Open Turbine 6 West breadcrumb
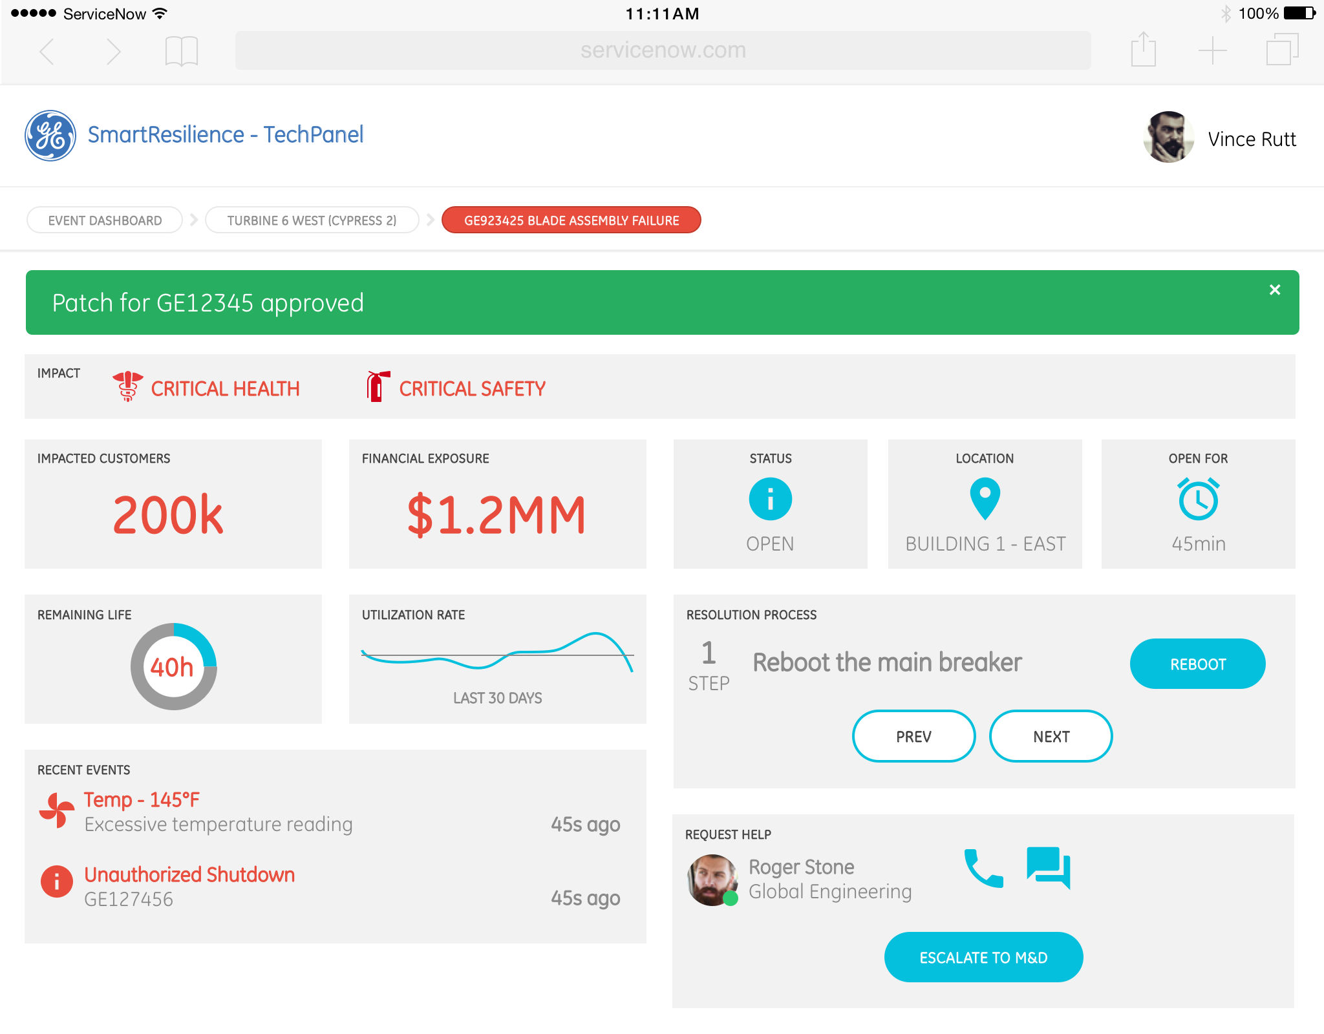The height and width of the screenshot is (1034, 1324). tap(312, 220)
